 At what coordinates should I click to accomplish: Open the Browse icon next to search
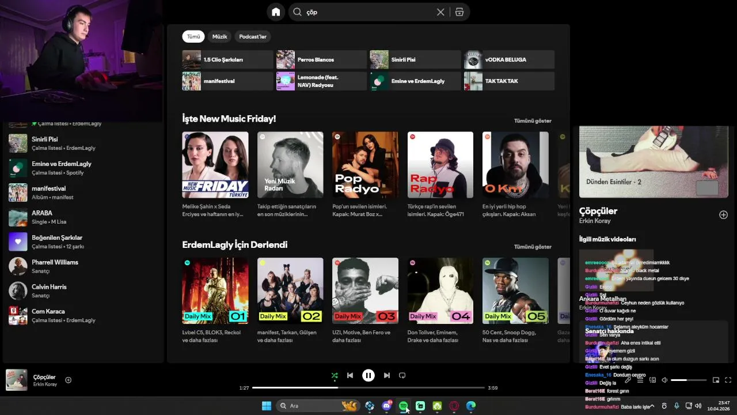pos(459,12)
